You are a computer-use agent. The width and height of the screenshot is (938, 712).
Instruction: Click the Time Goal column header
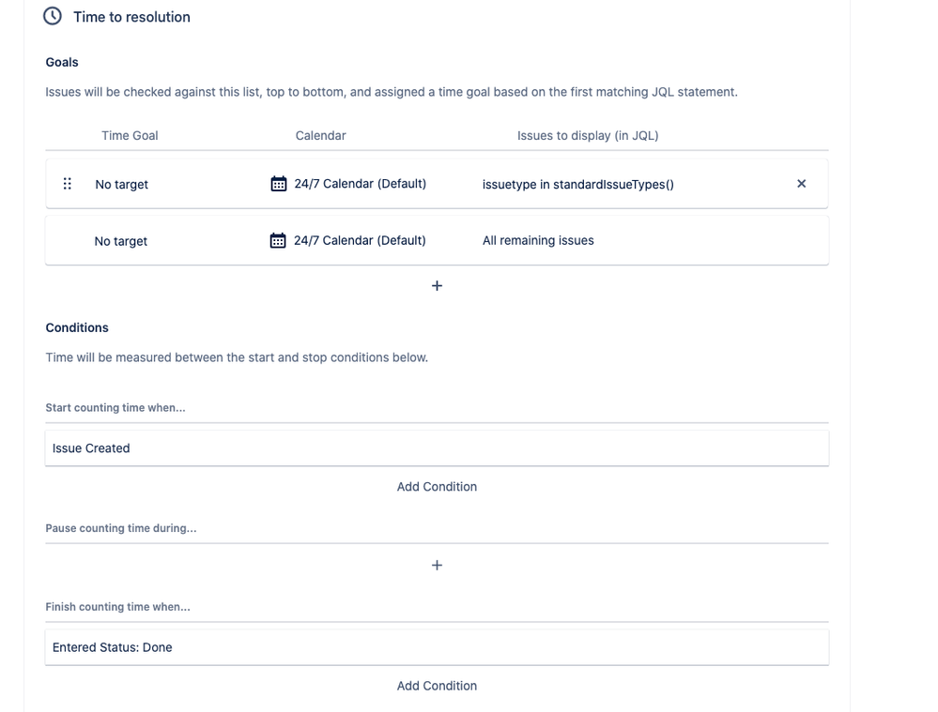pyautogui.click(x=130, y=135)
